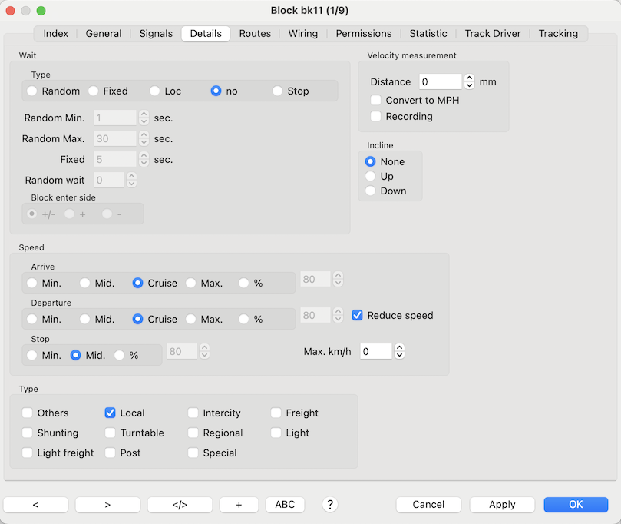
Task: Uncheck the Reduce speed checkbox
Action: tap(358, 316)
